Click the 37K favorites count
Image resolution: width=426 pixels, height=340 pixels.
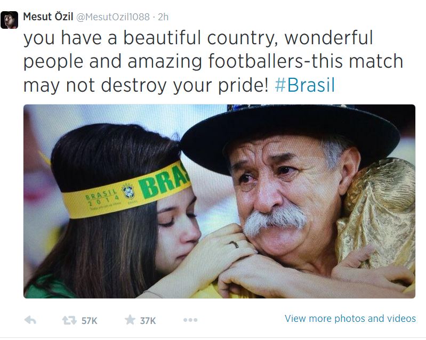(x=148, y=320)
